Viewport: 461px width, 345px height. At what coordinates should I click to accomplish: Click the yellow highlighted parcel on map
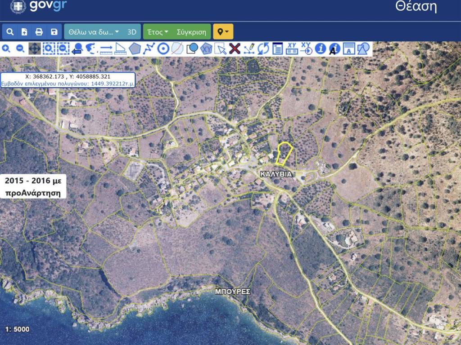tap(283, 154)
